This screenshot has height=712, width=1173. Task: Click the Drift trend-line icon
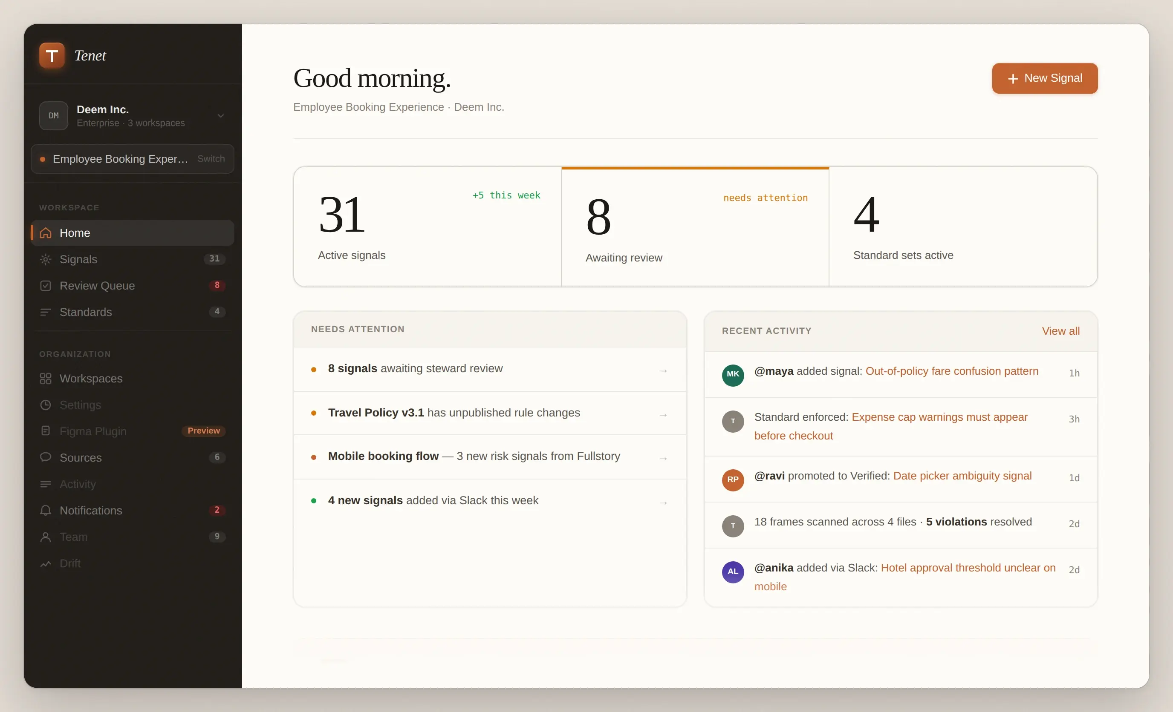coord(46,564)
